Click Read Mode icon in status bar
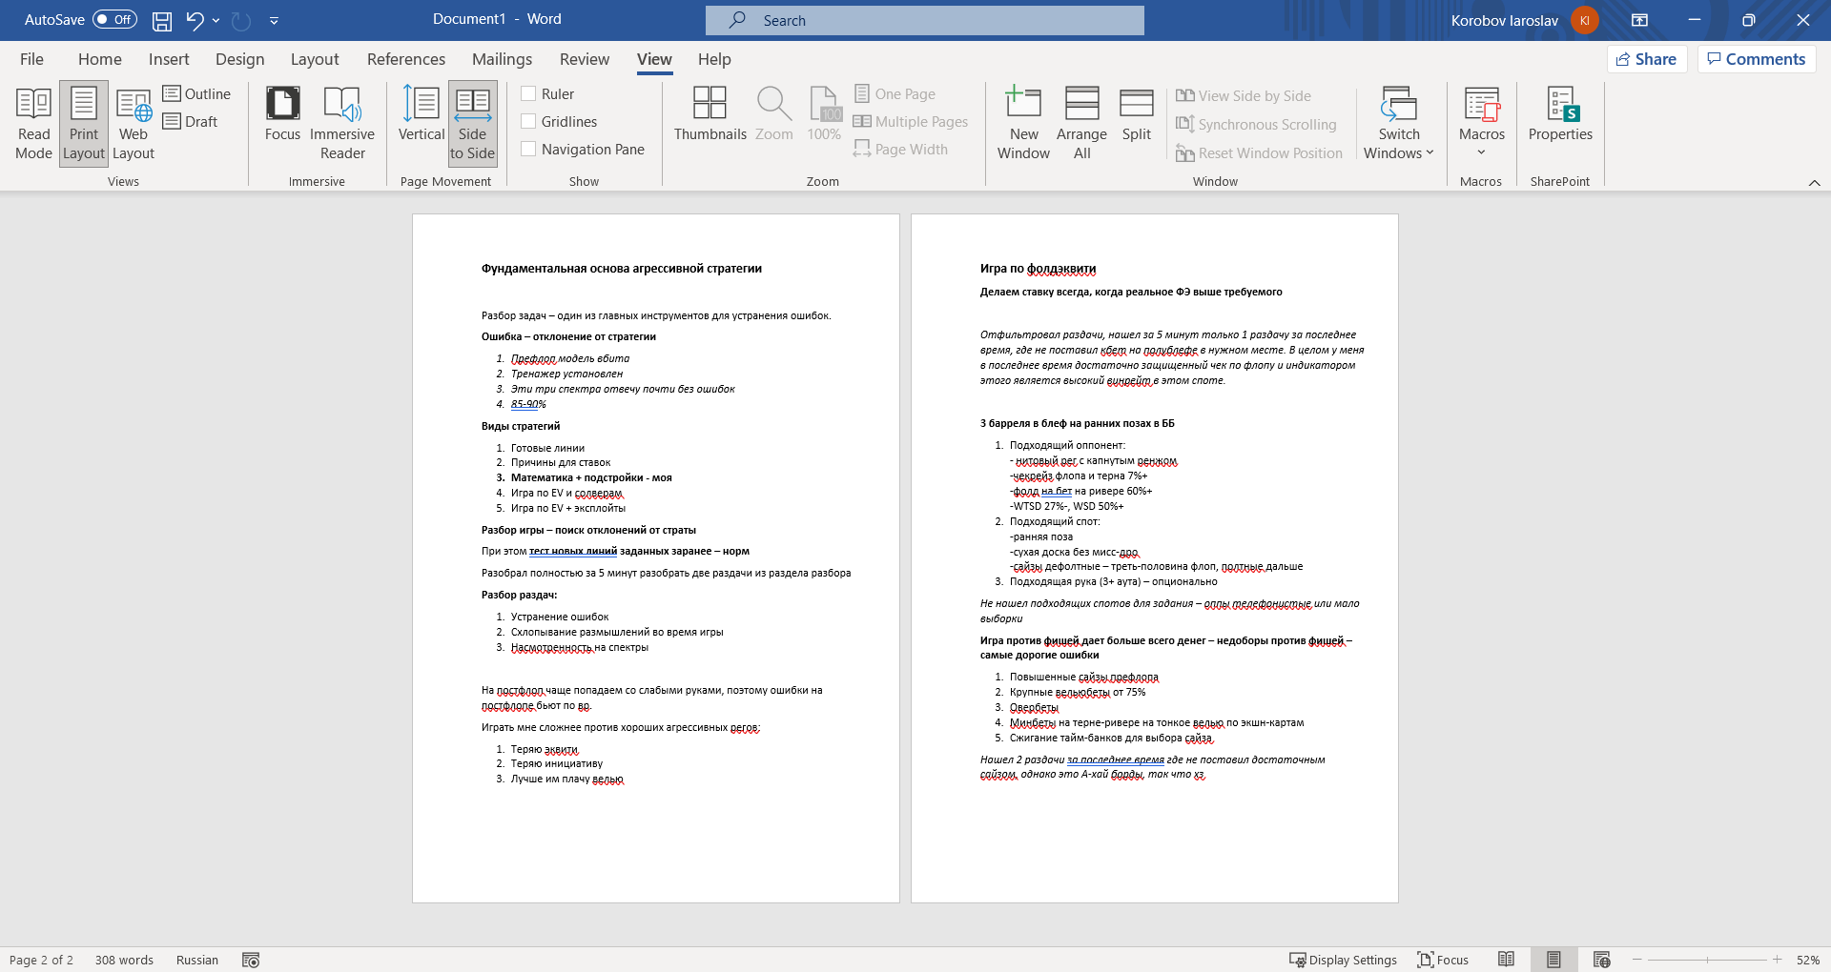The width and height of the screenshot is (1831, 972). 1506,960
